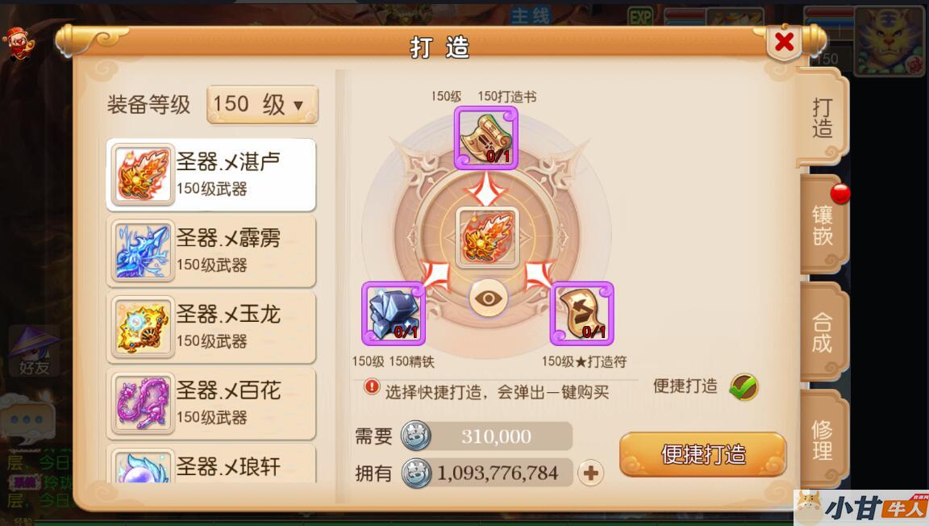
Task: Select the 圣器.乂玉龙 weapon entry
Action: [x=211, y=328]
